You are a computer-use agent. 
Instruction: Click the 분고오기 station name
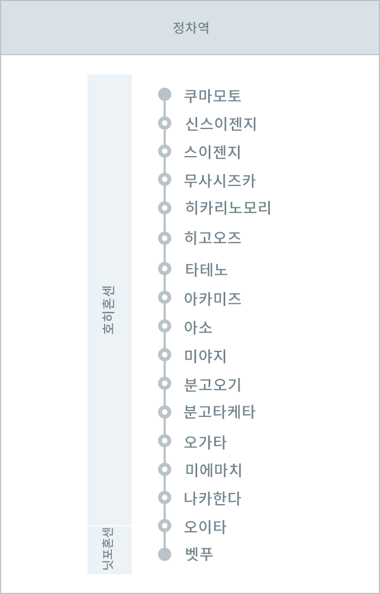(212, 384)
